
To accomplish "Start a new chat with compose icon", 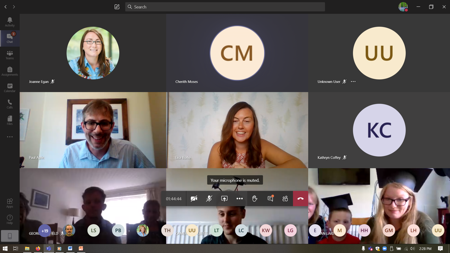I will tap(117, 7).
